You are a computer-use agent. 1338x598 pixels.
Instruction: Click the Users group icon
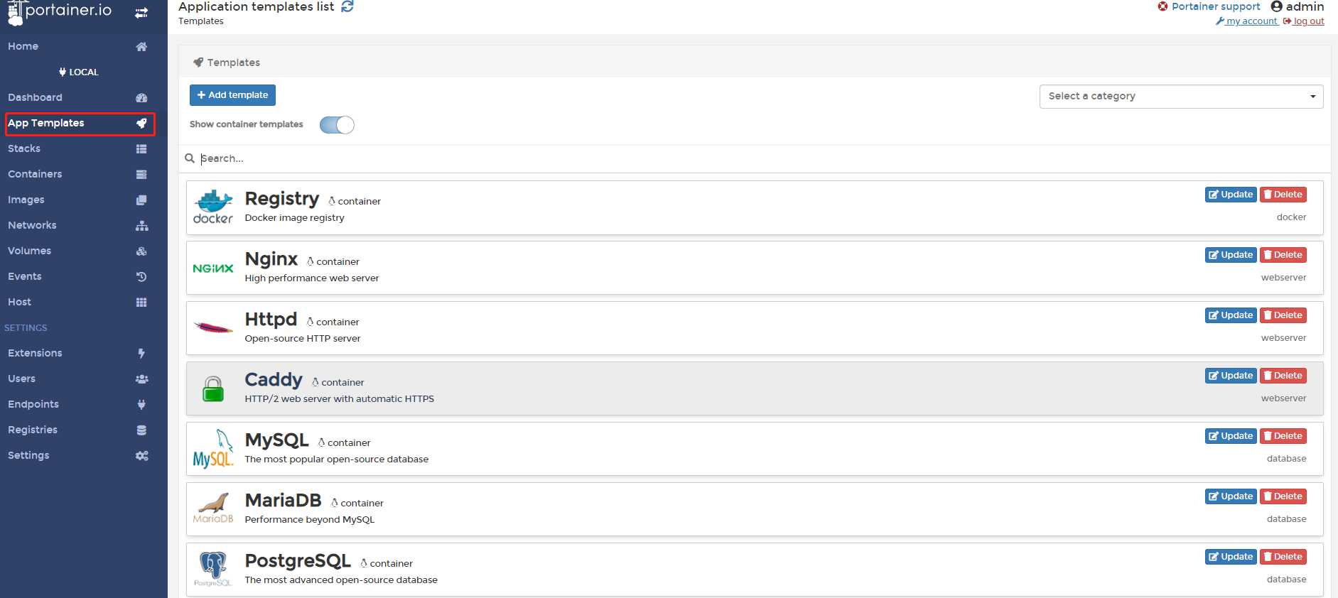coord(141,379)
